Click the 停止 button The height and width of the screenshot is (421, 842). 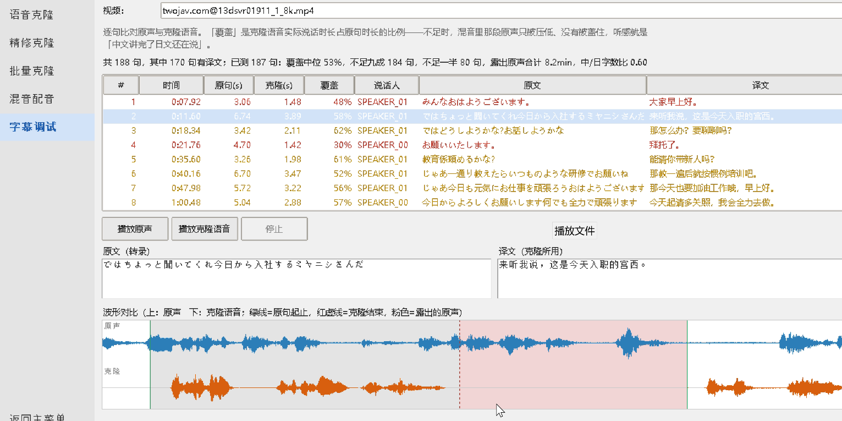[274, 229]
